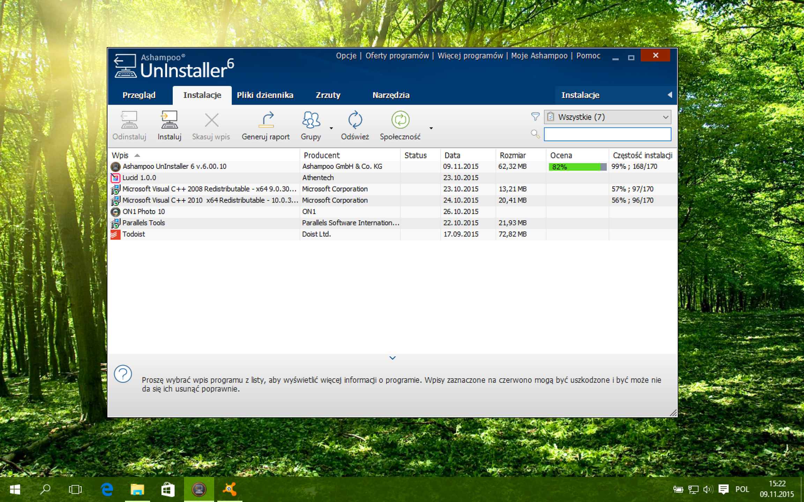The width and height of the screenshot is (804, 502).
Task: Select the Lucid 1.0.0 entry name
Action: [139, 178]
